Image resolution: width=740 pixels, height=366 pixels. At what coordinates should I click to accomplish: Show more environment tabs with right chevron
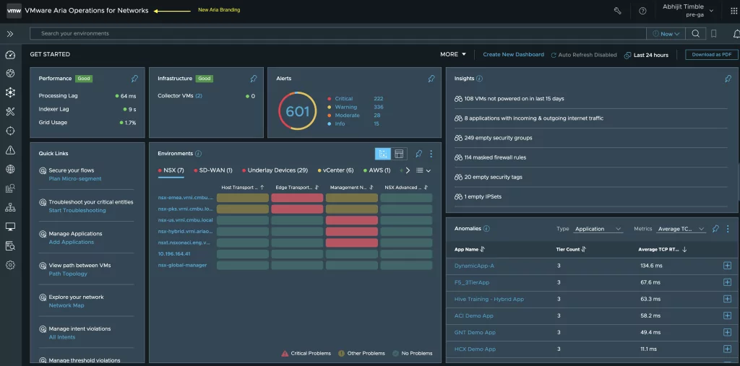pos(408,170)
